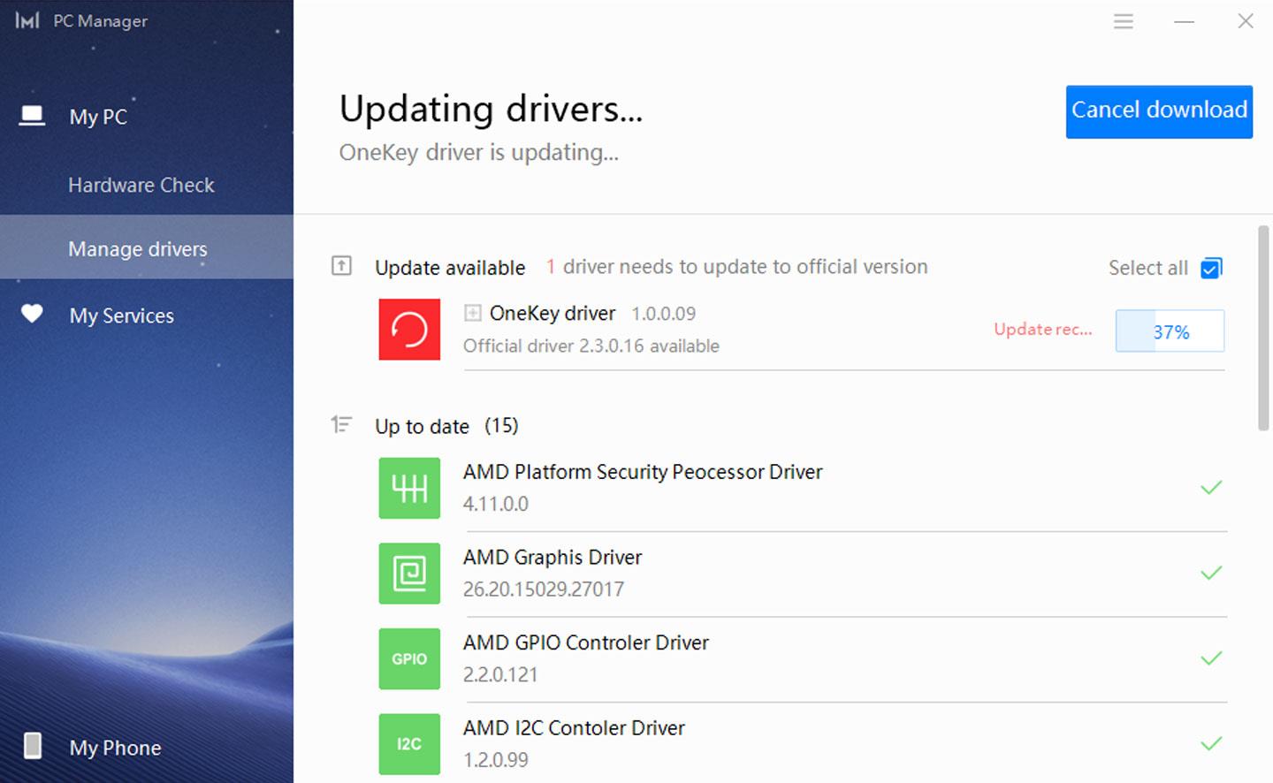Open the My PC section

pyautogui.click(x=97, y=117)
